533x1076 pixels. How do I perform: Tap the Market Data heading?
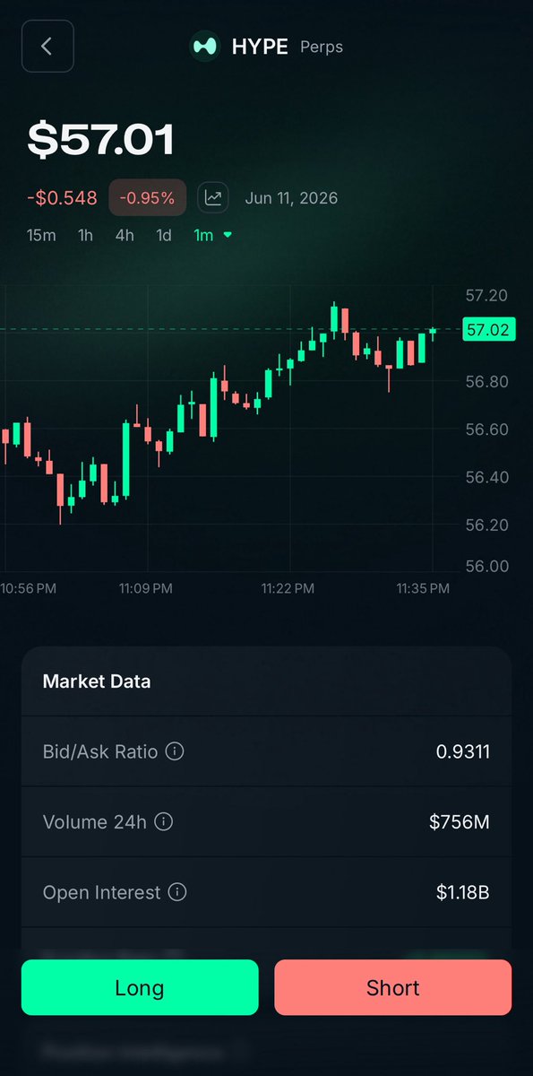97,681
